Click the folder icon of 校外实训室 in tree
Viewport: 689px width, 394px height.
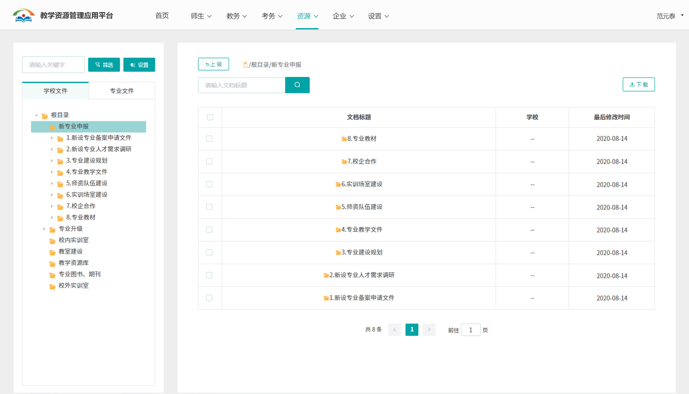point(53,286)
